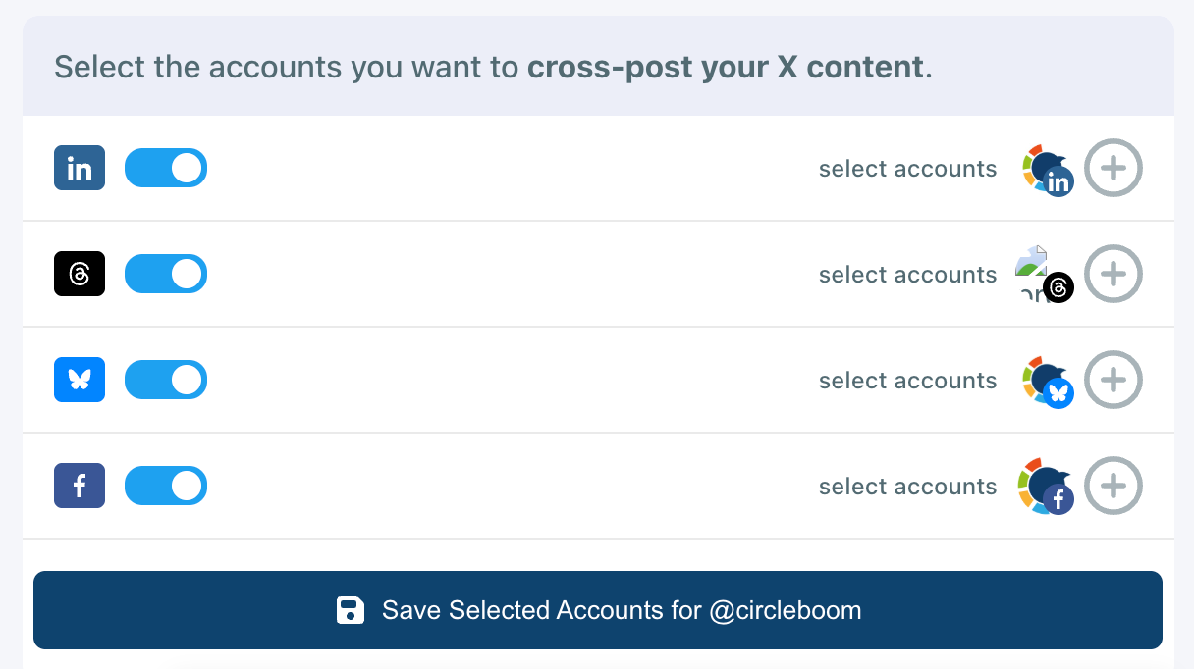Add another Threads account with plus icon

coord(1113,274)
